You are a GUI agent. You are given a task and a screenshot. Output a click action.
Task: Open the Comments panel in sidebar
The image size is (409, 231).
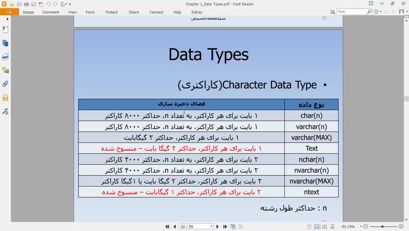tap(5, 70)
